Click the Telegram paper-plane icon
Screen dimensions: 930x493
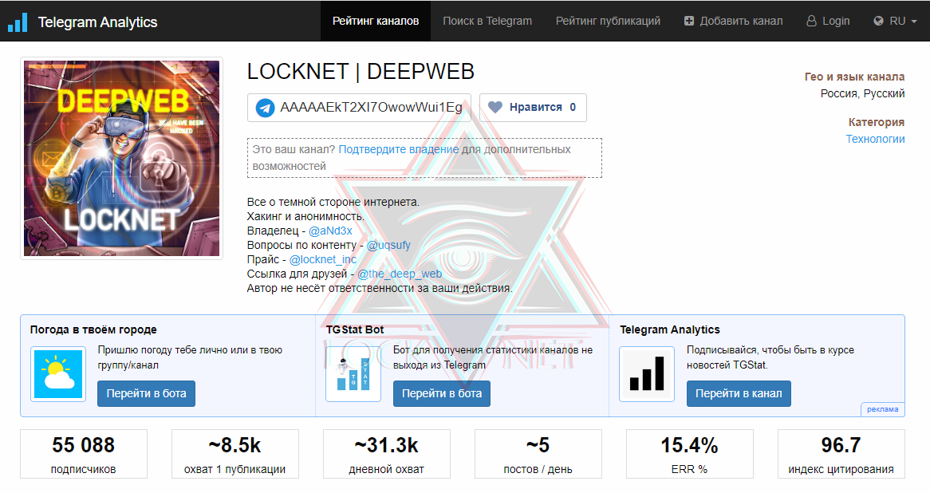[x=265, y=108]
